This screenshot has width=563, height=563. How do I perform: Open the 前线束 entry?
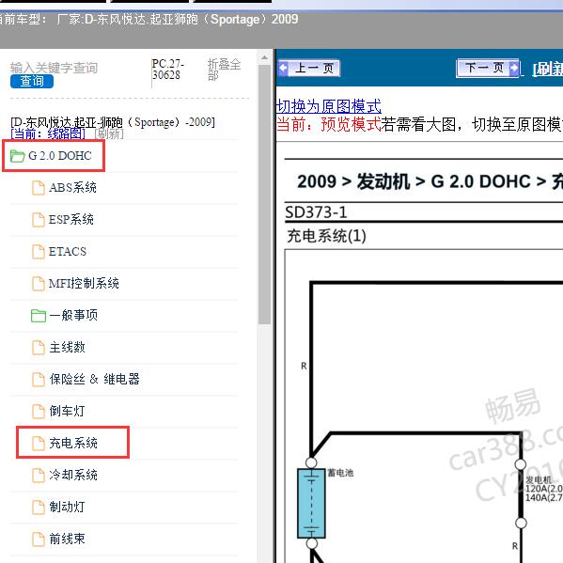(67, 539)
